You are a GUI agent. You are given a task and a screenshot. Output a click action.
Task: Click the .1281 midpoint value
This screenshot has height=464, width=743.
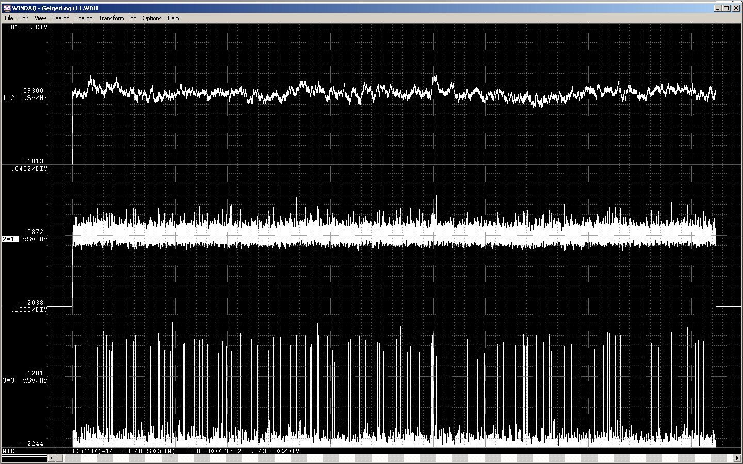tap(34, 373)
